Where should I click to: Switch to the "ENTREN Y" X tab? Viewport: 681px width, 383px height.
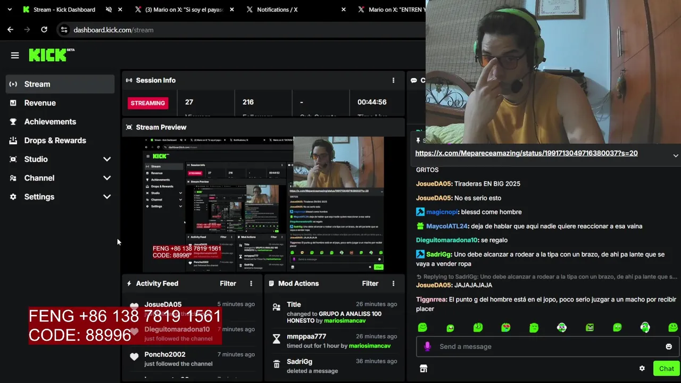(x=392, y=10)
